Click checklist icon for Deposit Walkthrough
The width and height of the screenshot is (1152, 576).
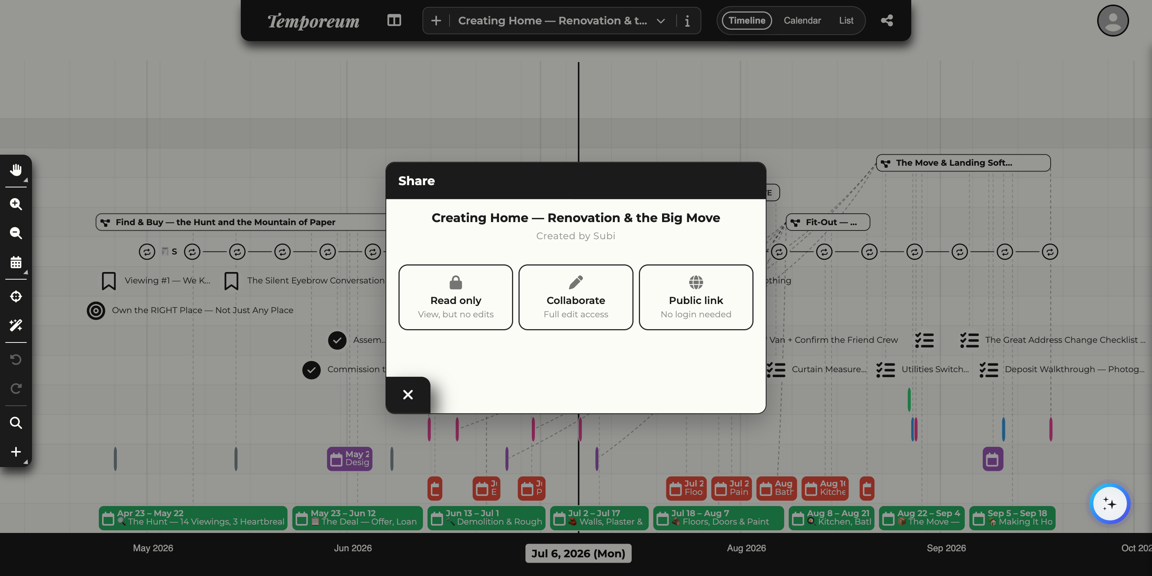click(x=989, y=370)
